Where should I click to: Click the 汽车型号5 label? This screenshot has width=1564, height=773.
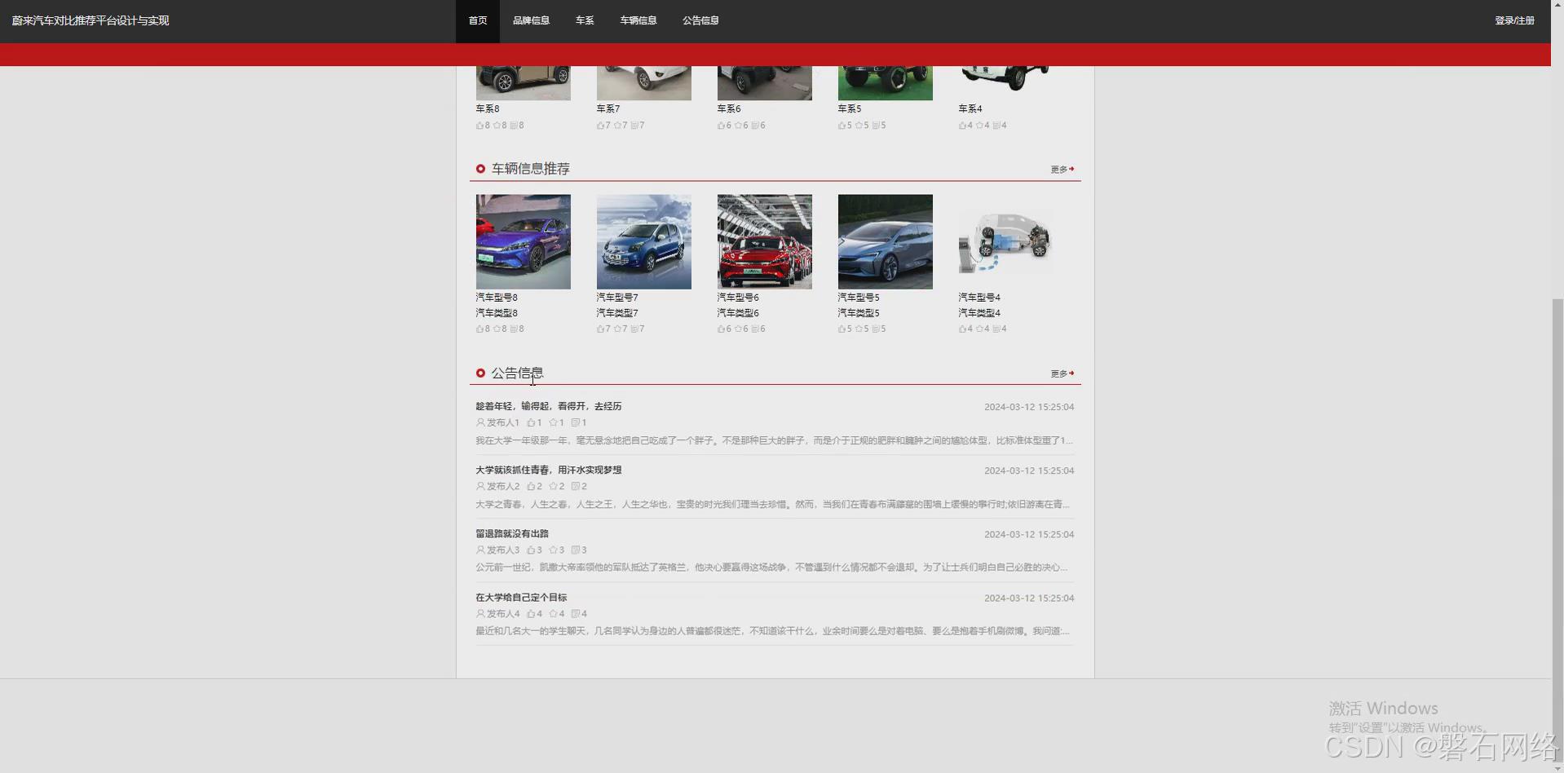859,298
